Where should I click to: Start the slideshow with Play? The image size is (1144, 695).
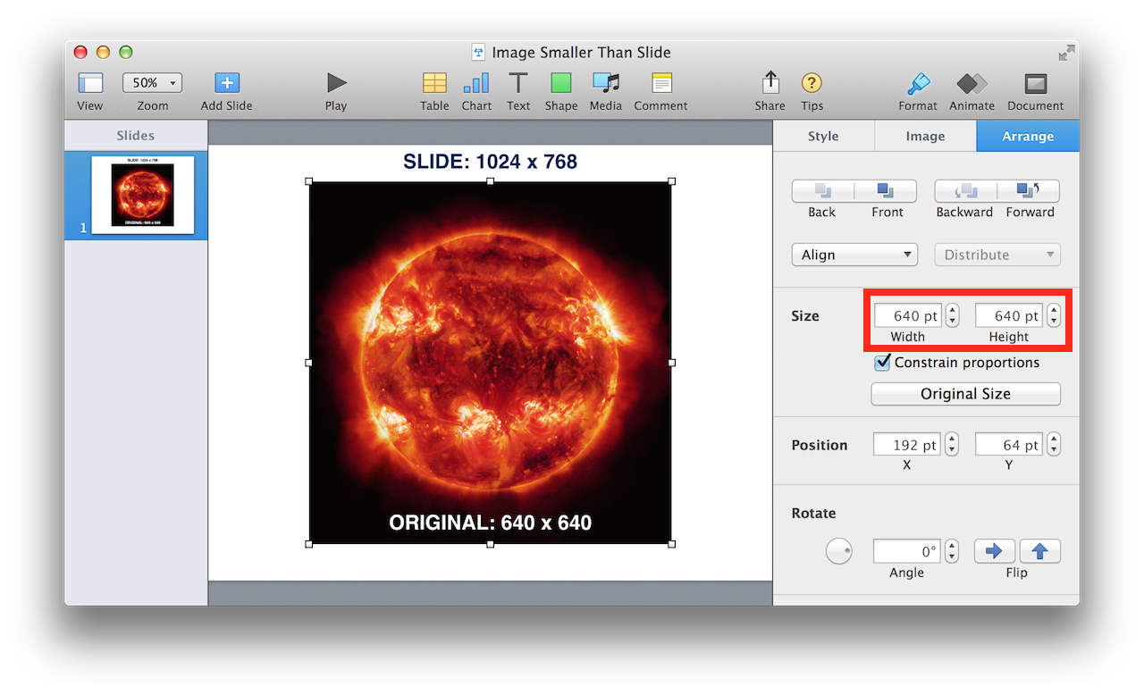[336, 83]
